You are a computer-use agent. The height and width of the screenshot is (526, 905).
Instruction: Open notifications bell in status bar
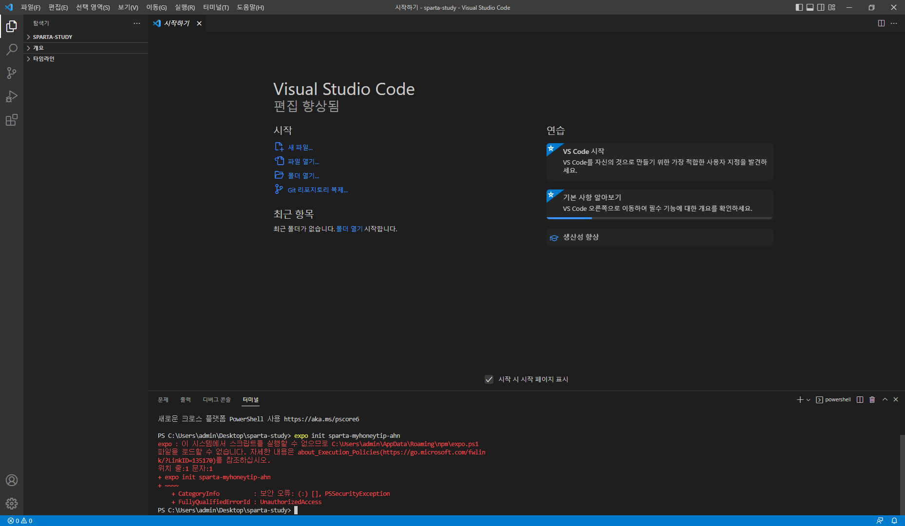pyautogui.click(x=894, y=521)
